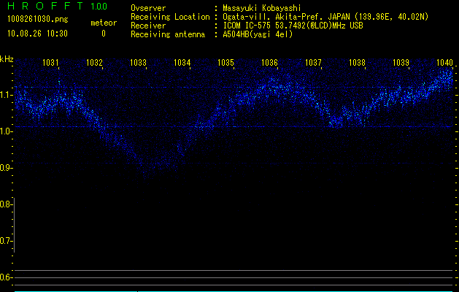Click the Receiver field label
Image resolution: width=459 pixels, height=292 pixels.
click(148, 26)
